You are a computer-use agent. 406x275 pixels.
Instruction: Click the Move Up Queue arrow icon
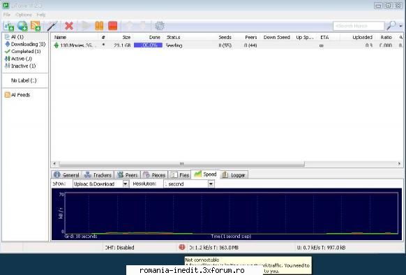coord(129,26)
